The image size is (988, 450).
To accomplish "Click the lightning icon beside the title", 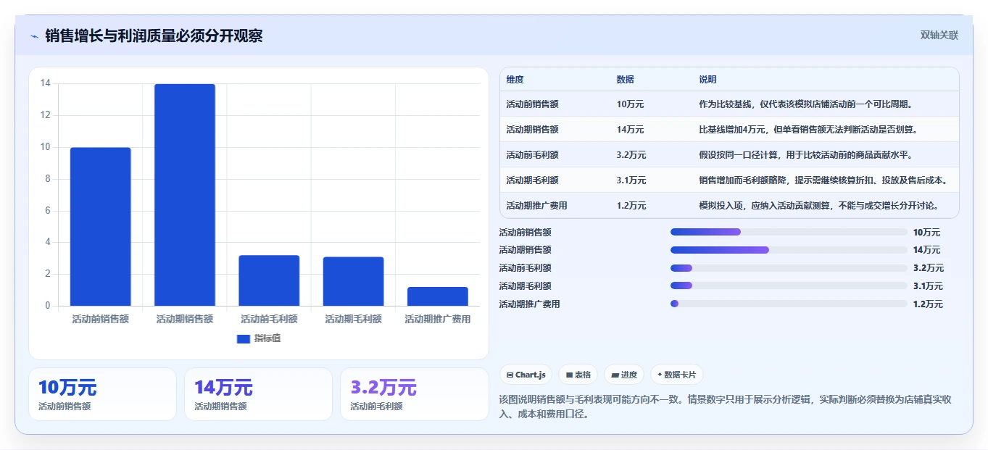I will point(34,36).
